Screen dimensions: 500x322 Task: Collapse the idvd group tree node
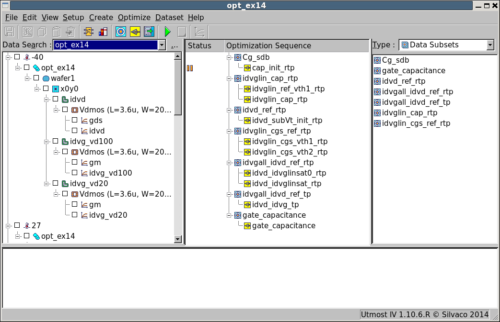tap(46, 99)
